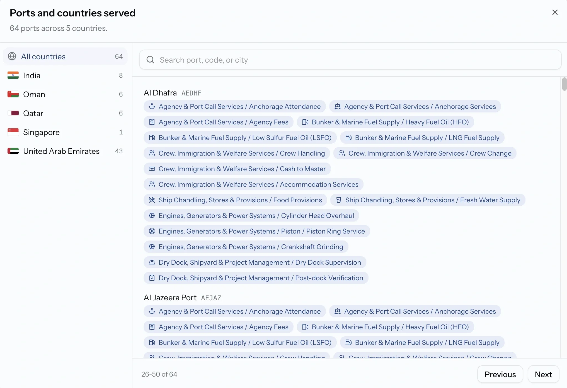Screen dimensions: 567x388
Task: Filter ports by United Arab Emirates
Action: pos(65,151)
